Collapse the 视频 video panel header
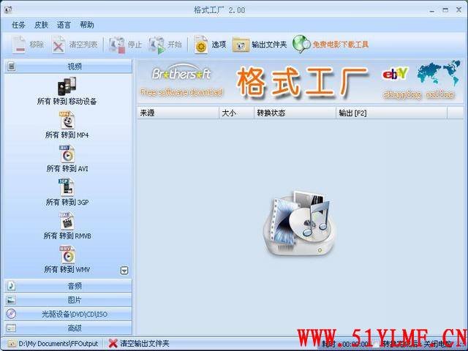468x351 pixels. (x=68, y=67)
